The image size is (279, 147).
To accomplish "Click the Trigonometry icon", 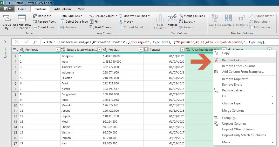I will [x=251, y=16].
